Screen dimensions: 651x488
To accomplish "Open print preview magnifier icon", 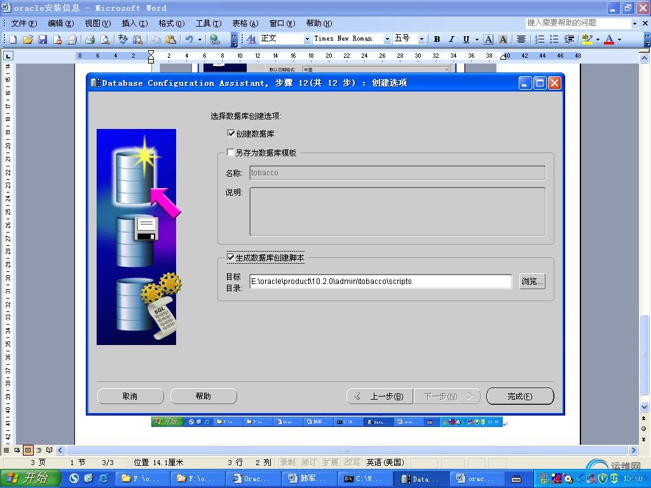I will [x=105, y=39].
